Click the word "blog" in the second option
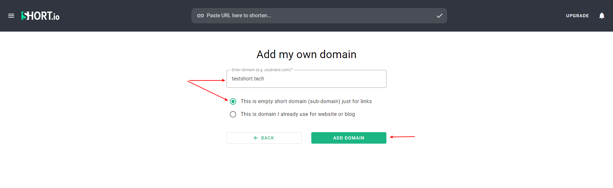613x188 pixels. [x=350, y=114]
